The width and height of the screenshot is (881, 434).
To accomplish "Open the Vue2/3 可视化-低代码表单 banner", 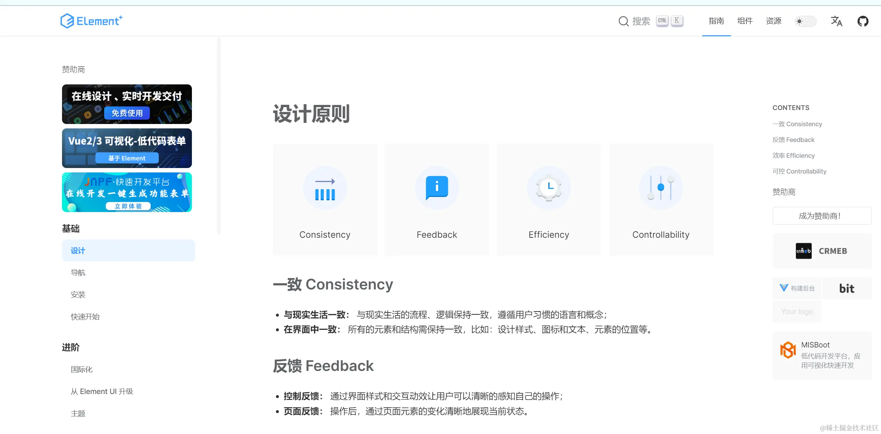I will 127,148.
